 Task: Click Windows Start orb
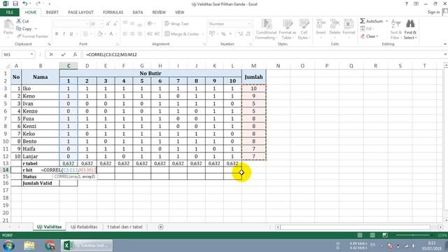coord(9,246)
